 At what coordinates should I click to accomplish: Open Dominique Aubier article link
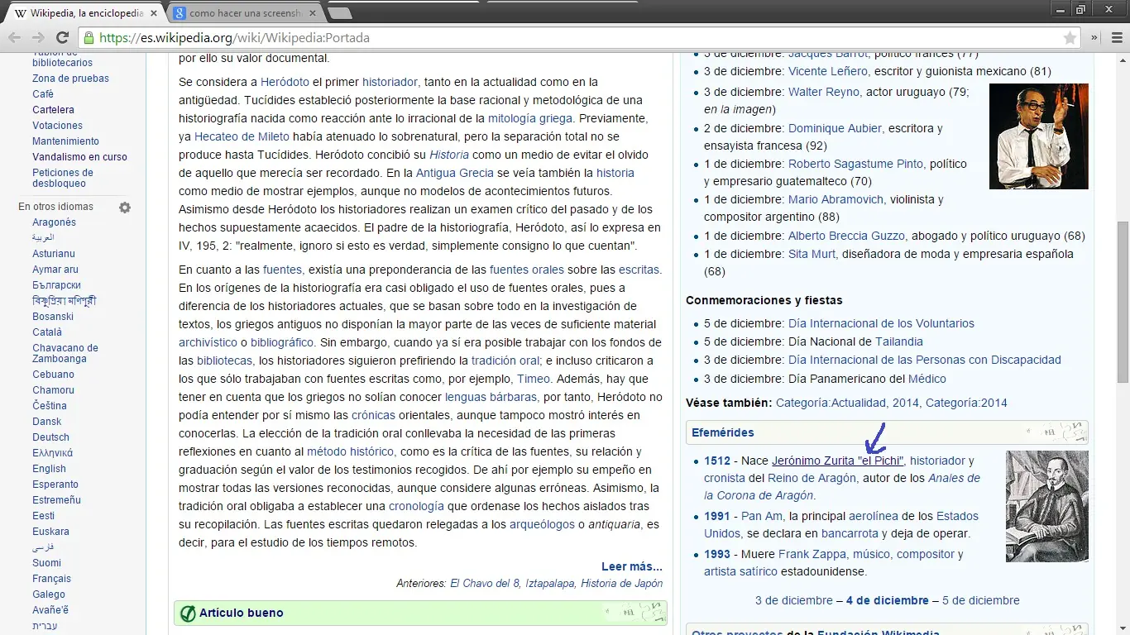point(835,128)
